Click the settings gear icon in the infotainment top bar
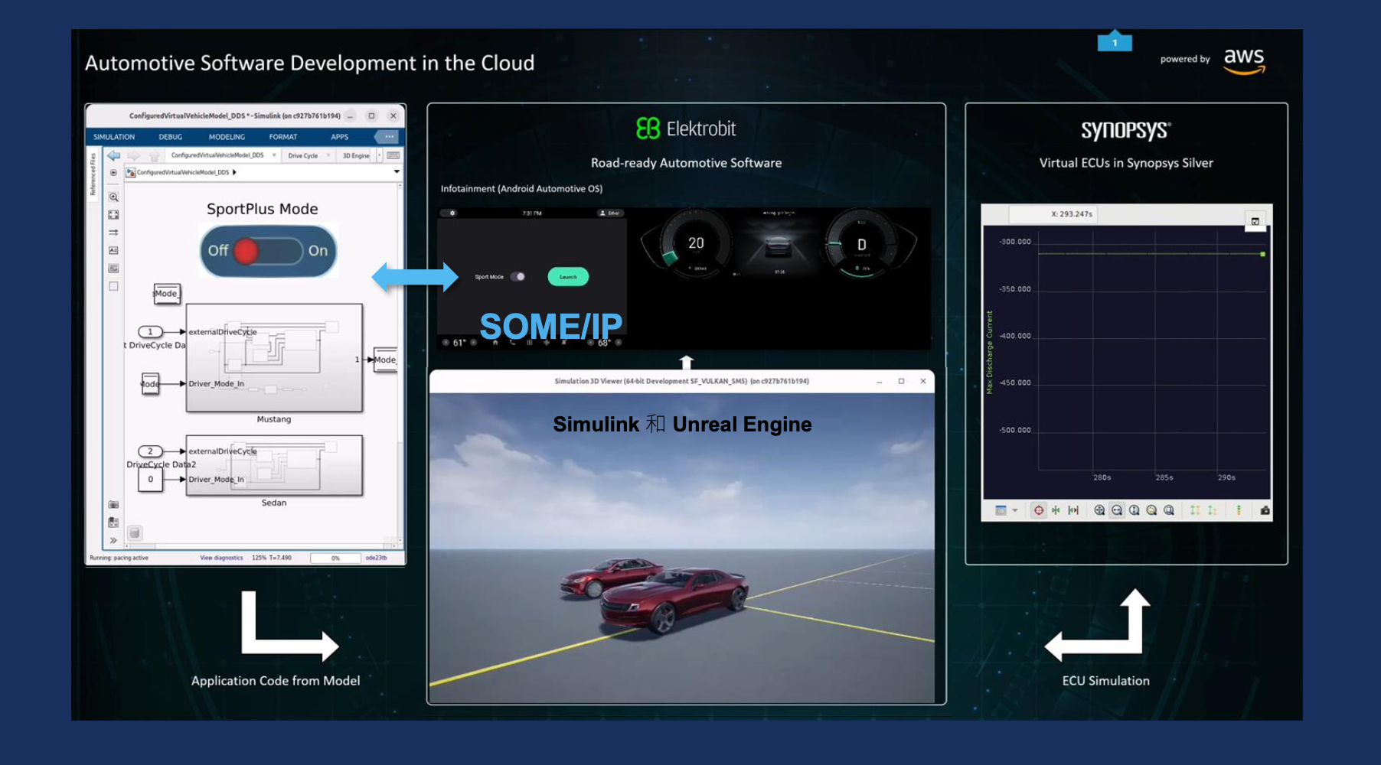 click(452, 213)
